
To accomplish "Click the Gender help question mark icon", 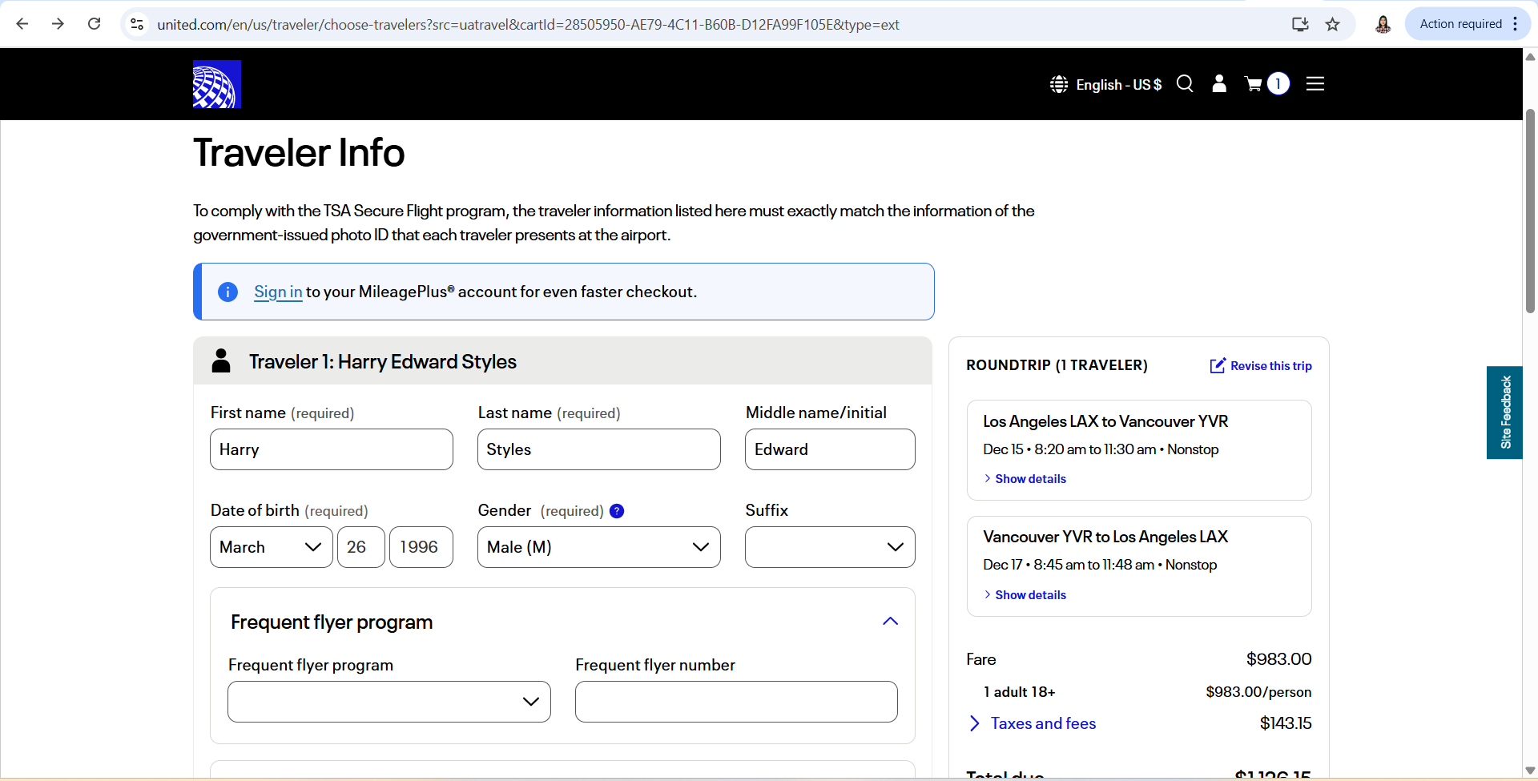I will [617, 511].
